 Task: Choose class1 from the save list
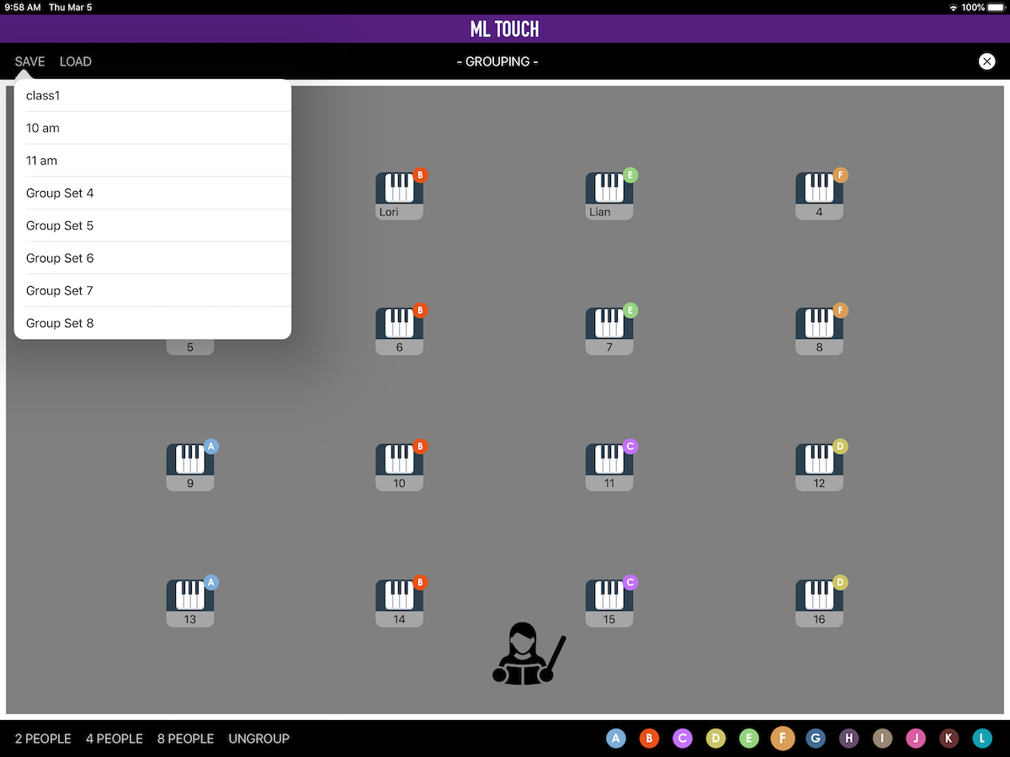coord(152,96)
